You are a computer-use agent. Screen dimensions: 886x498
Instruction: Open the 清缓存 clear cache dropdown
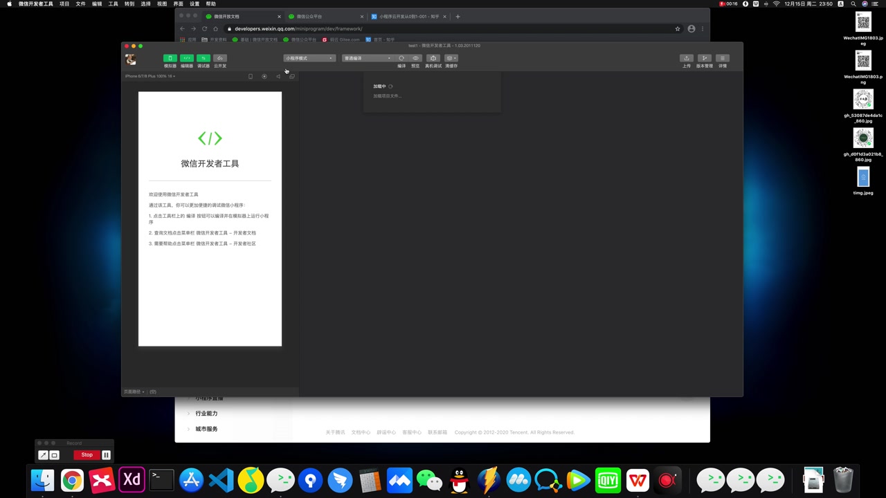[451, 58]
